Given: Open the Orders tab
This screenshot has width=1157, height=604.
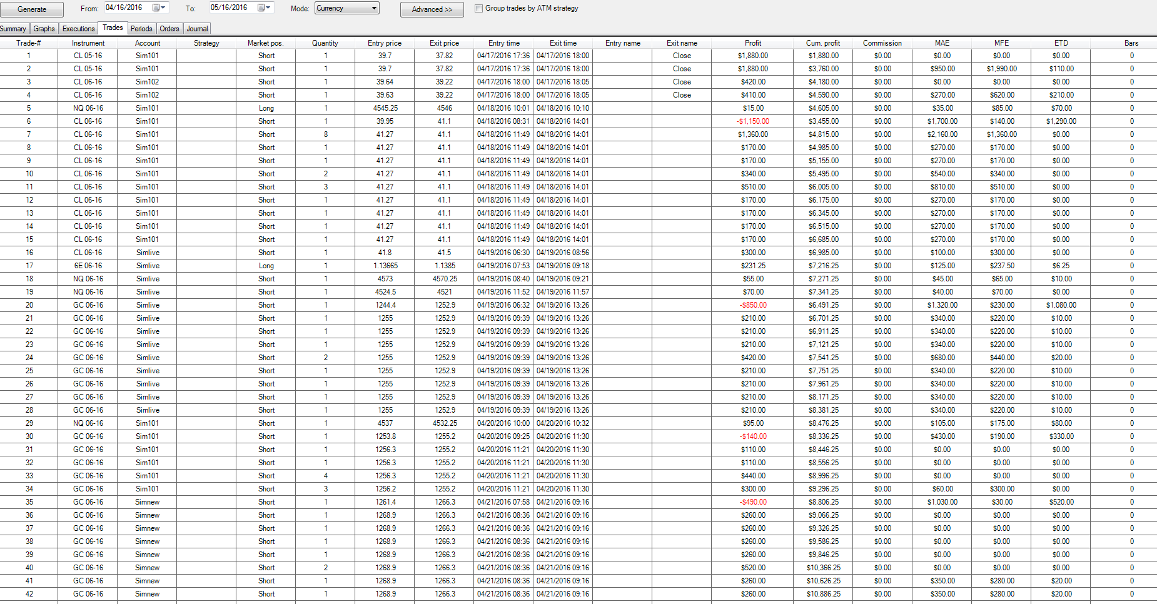Looking at the screenshot, I should (169, 29).
